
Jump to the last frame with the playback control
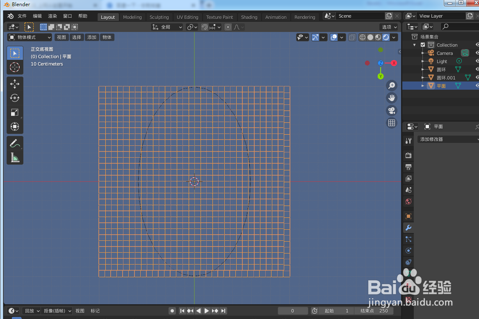pyautogui.click(x=223, y=311)
